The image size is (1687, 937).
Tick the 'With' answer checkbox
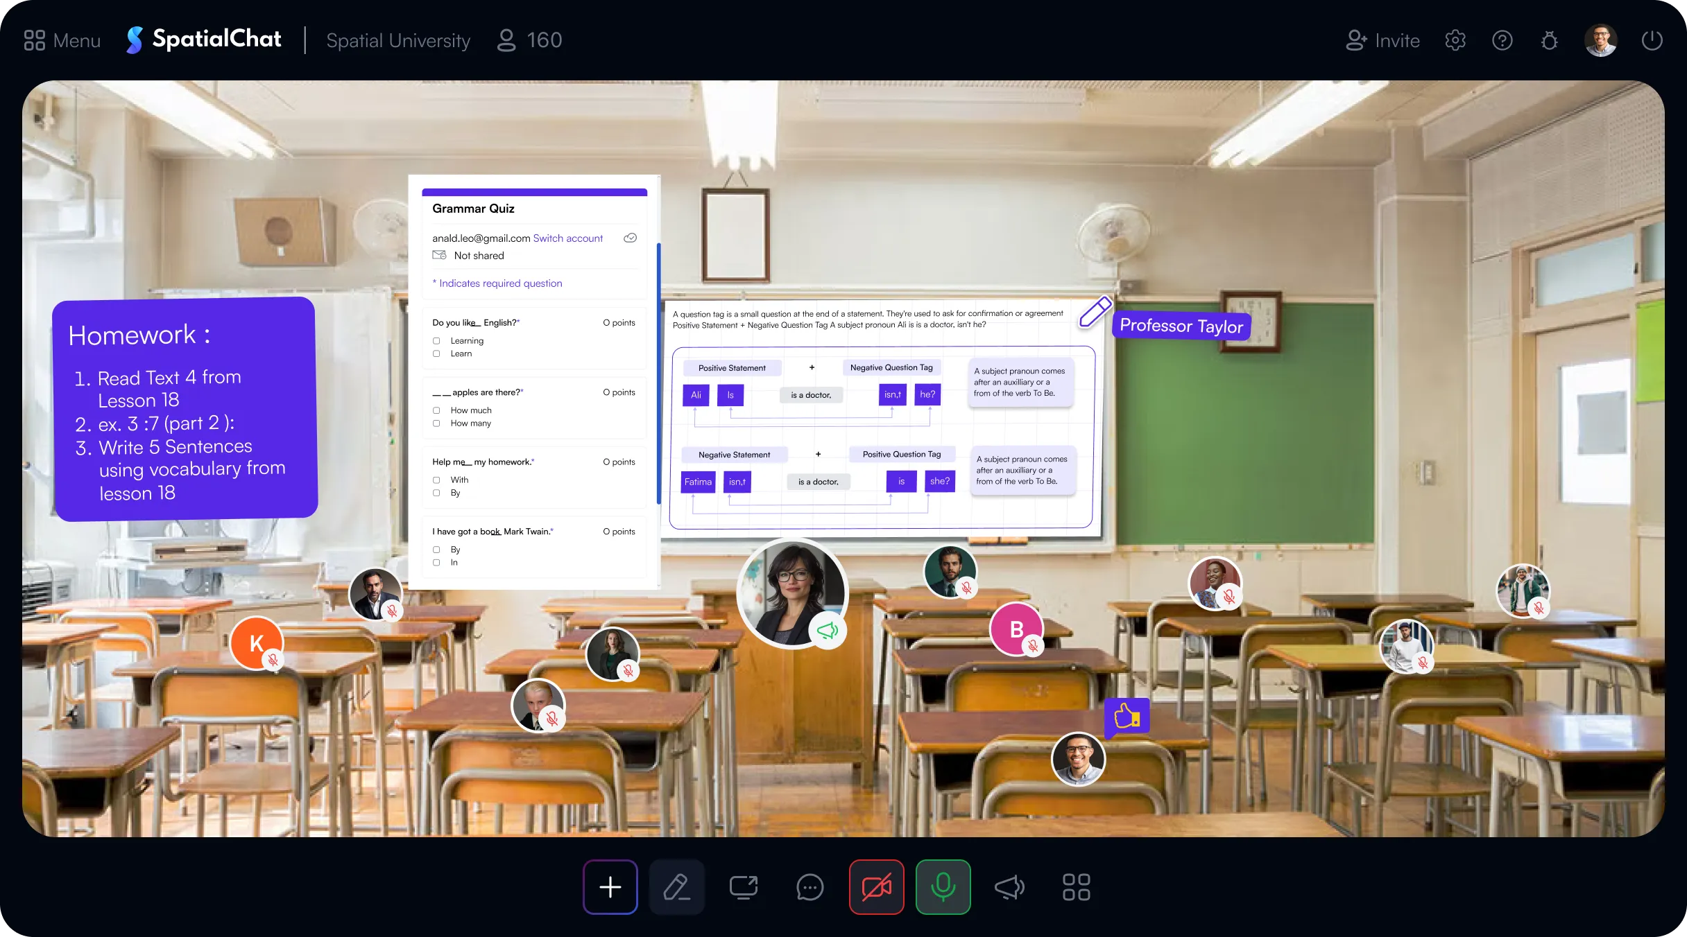(436, 480)
